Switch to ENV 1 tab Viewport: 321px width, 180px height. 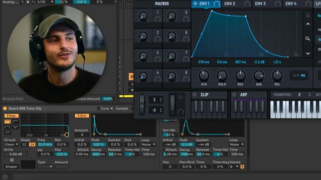click(206, 4)
